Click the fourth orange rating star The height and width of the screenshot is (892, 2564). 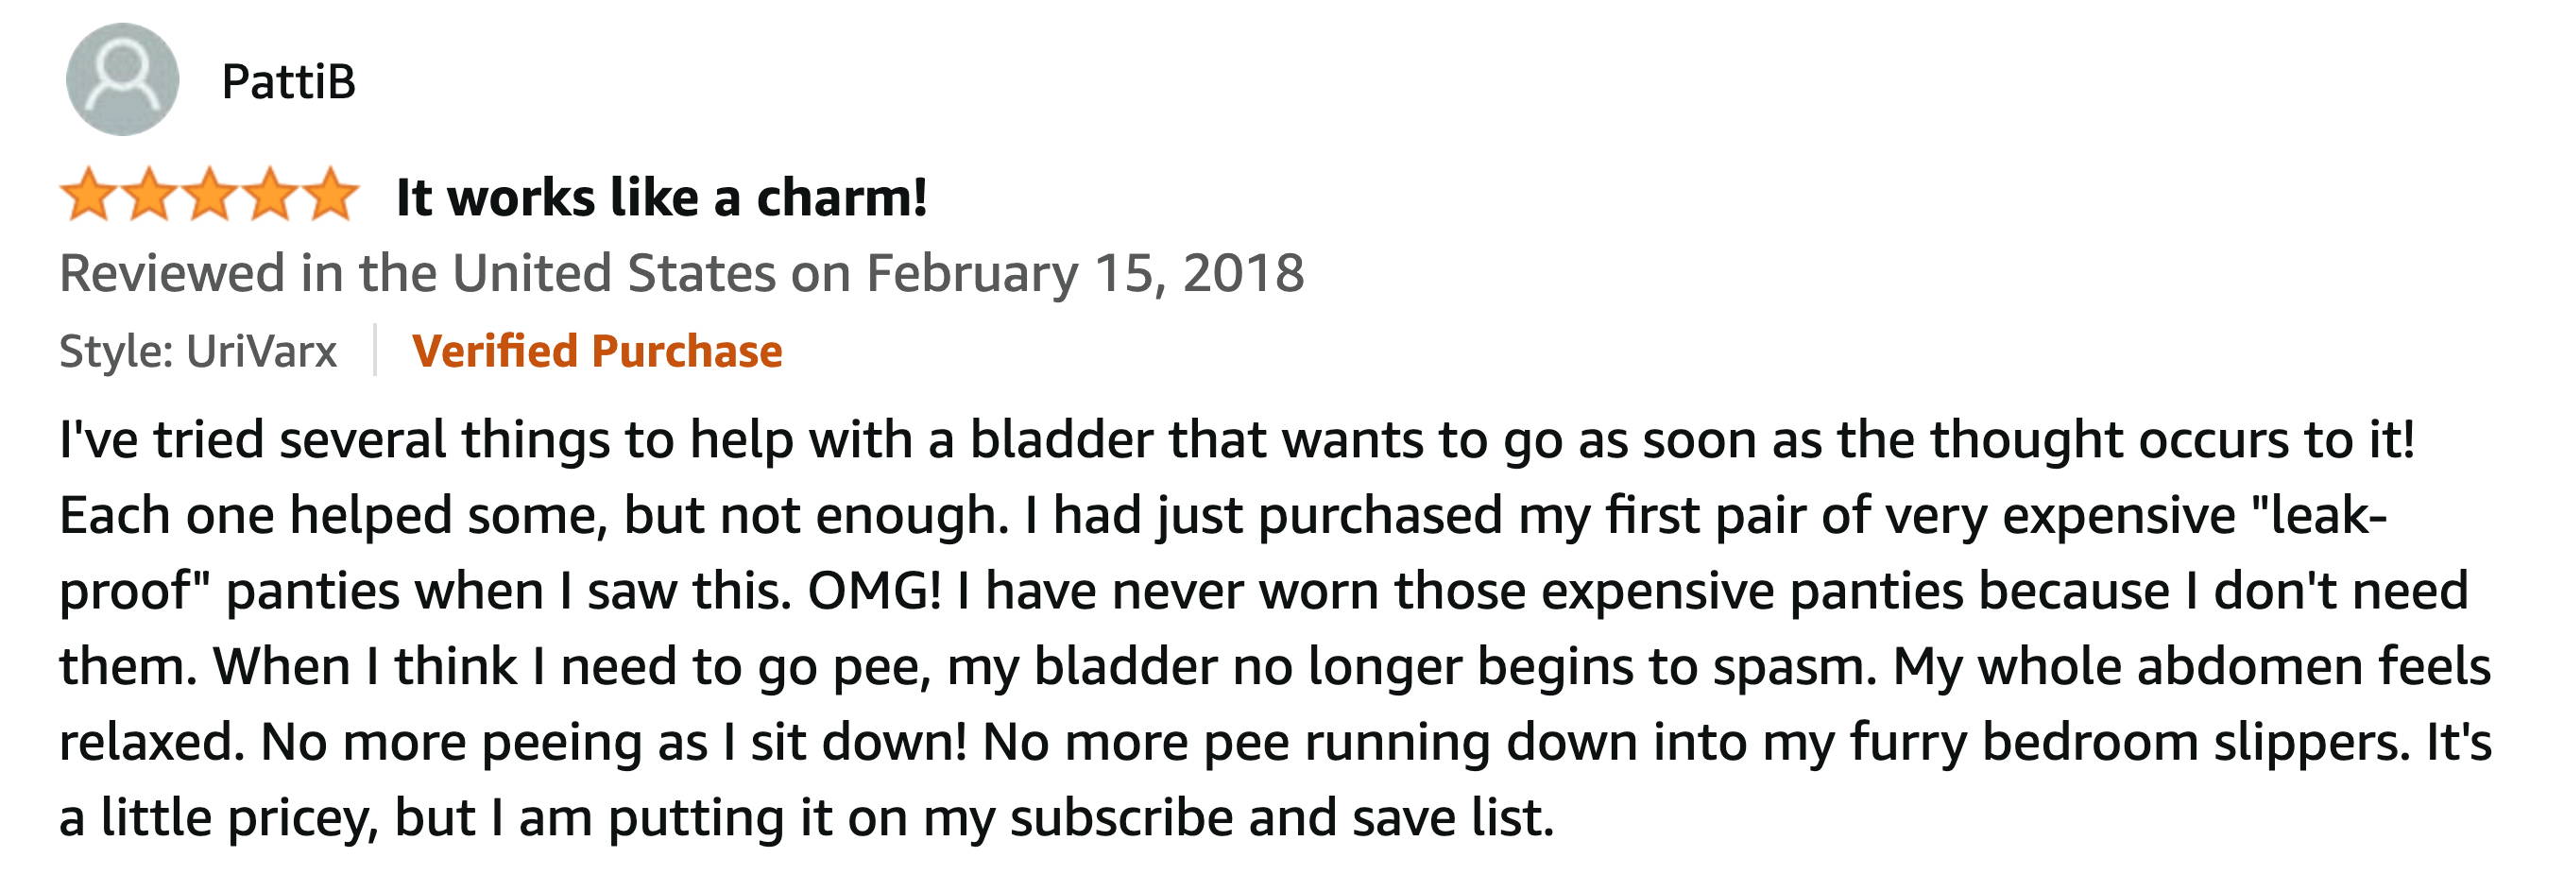point(268,194)
